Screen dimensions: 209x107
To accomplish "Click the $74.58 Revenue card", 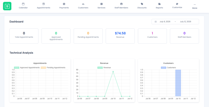I will (120, 36).
